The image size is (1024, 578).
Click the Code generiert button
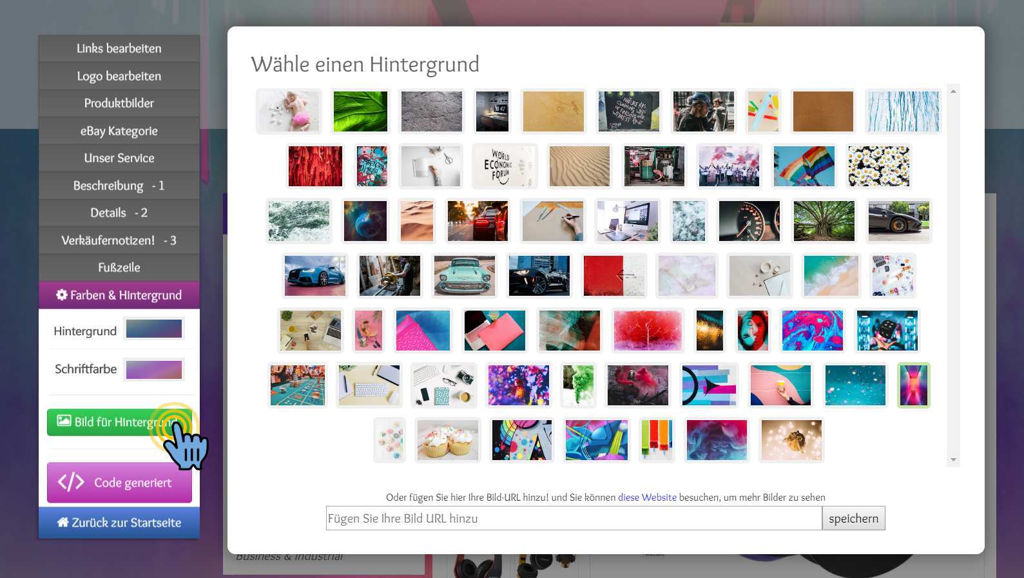119,483
